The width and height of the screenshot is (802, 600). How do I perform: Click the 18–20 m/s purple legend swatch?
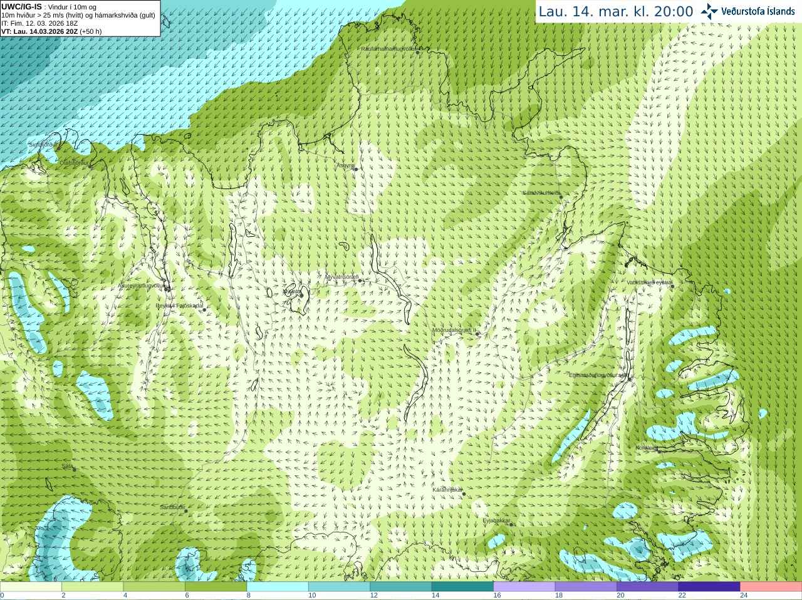586,587
